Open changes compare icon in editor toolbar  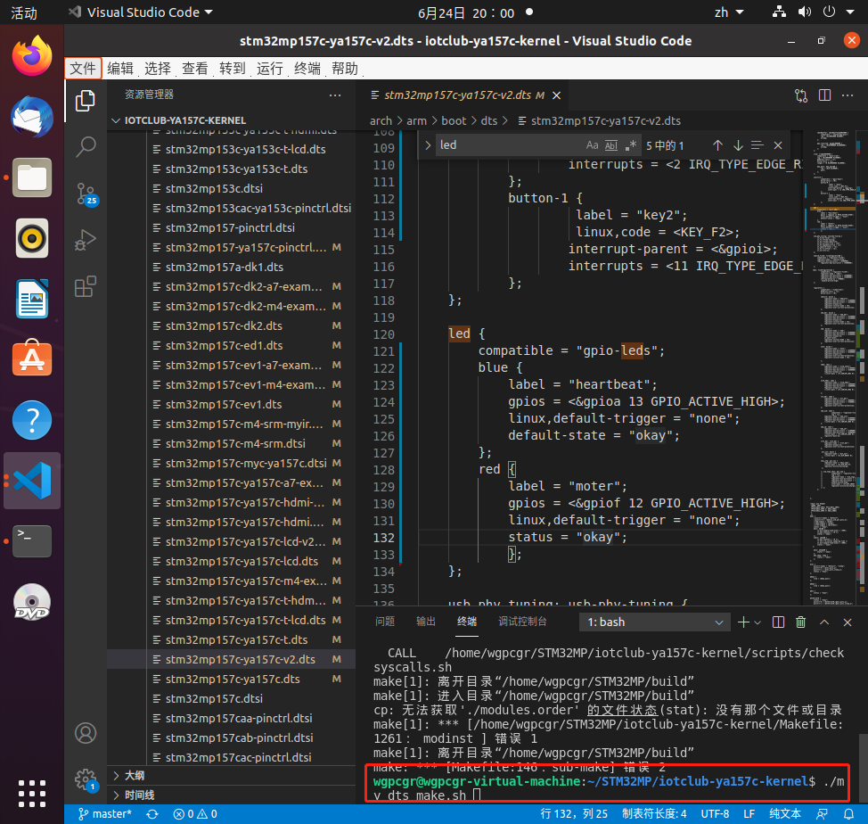(x=801, y=95)
